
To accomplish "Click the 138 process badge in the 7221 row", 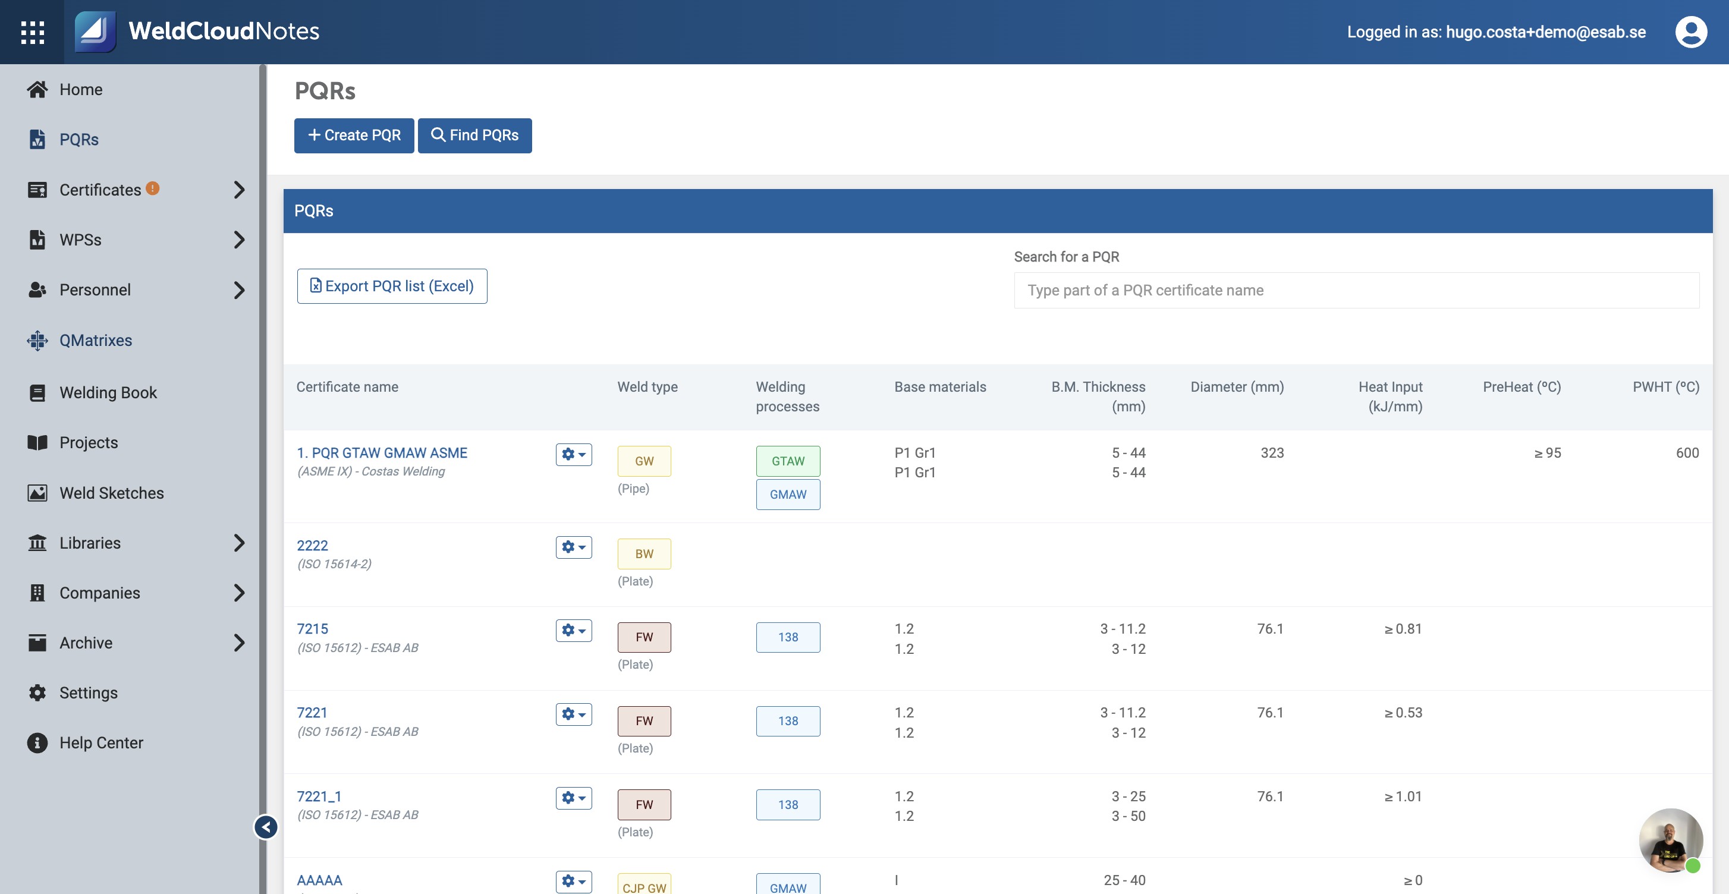I will tap(787, 721).
